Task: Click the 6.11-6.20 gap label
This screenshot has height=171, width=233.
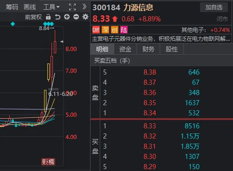Action: (x=60, y=94)
